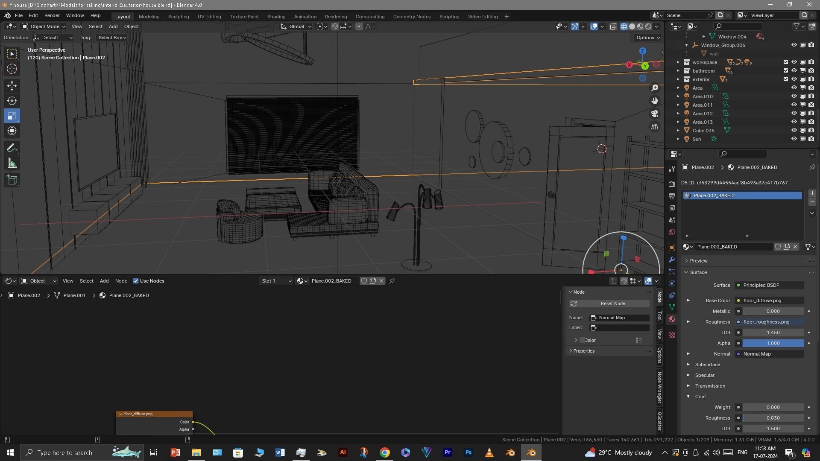Uncheck exterior collection exclude checkbox

pos(785,79)
